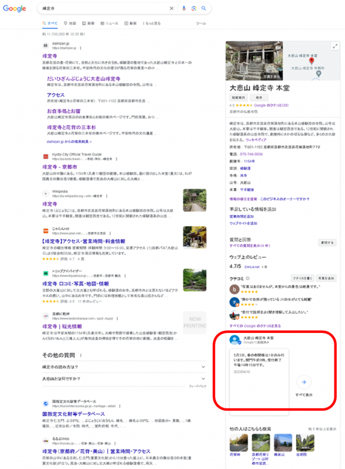345x469 pixels.
Task: Open the お食事処とお宿 sitelink
Action: [x=64, y=111]
